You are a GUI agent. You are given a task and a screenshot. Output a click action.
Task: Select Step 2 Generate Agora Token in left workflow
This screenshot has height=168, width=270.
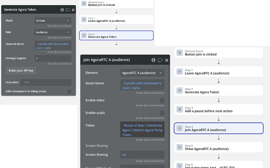click(x=116, y=35)
